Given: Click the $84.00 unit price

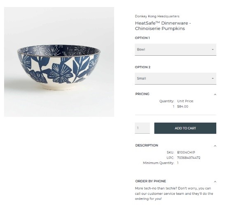Looking at the screenshot, I should click(x=183, y=106).
